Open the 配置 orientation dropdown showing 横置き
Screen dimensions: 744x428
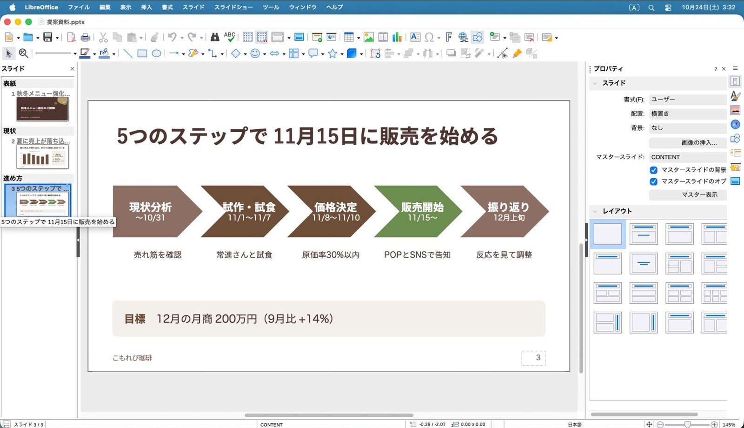pyautogui.click(x=688, y=114)
